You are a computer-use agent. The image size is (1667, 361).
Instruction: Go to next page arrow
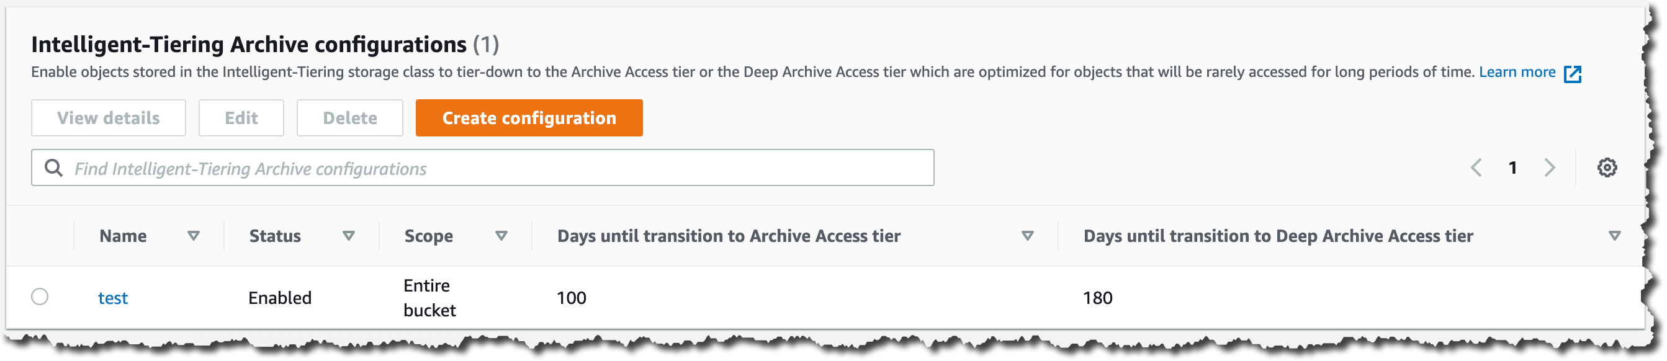(x=1549, y=168)
